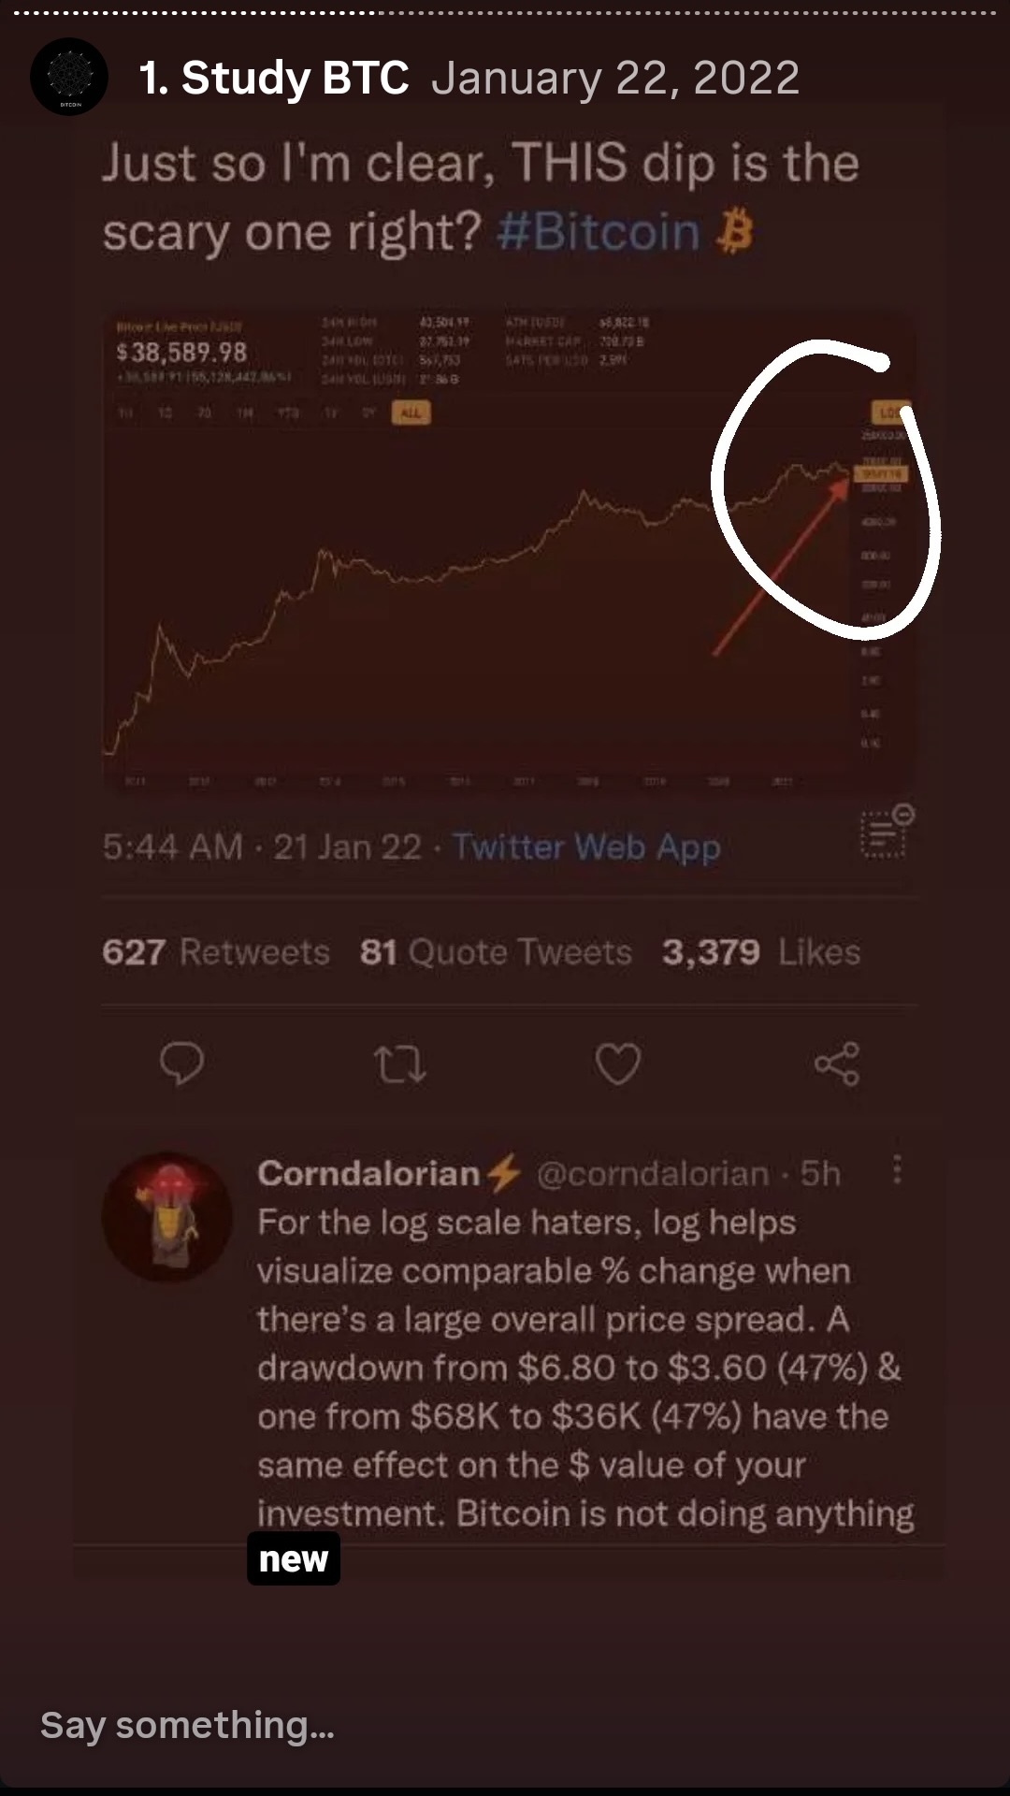Open the three-dot menu on Corndalorian's reply

click(897, 1170)
